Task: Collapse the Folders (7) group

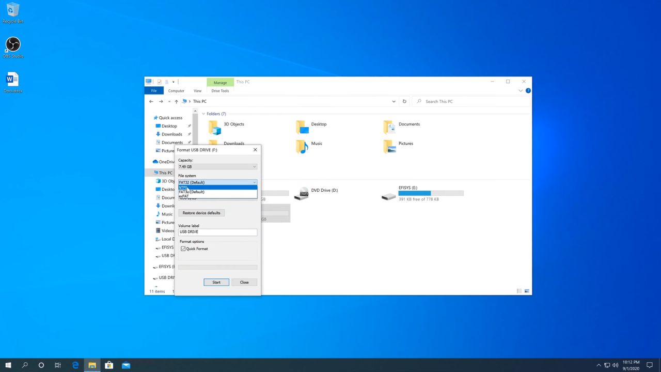Action: point(203,114)
